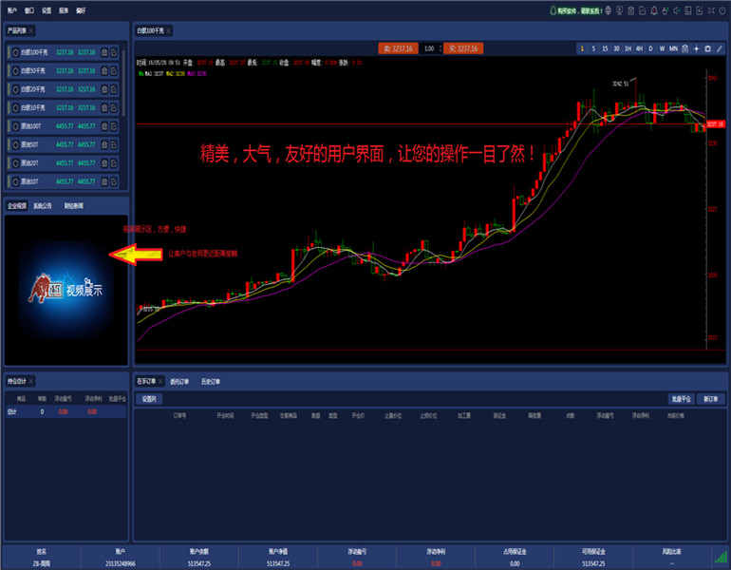Switch chart to MN monthly timeframe

pos(674,48)
